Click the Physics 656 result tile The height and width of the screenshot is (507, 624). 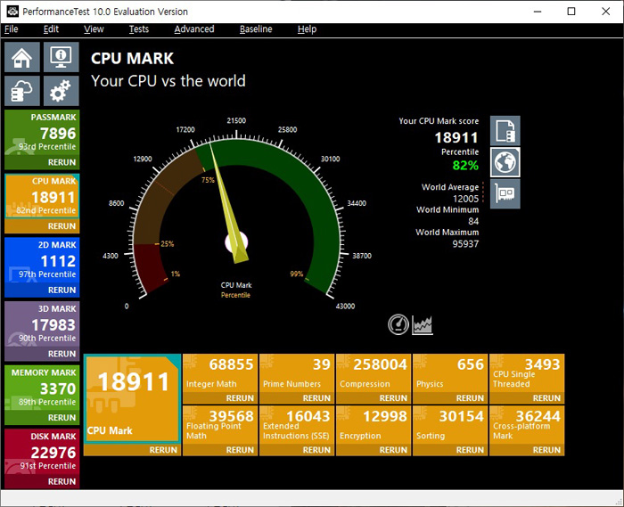click(x=450, y=373)
